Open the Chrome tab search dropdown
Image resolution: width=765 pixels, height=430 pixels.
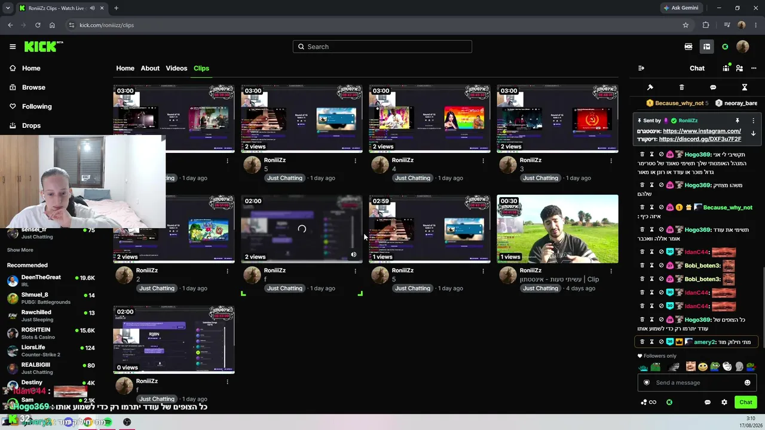8,8
